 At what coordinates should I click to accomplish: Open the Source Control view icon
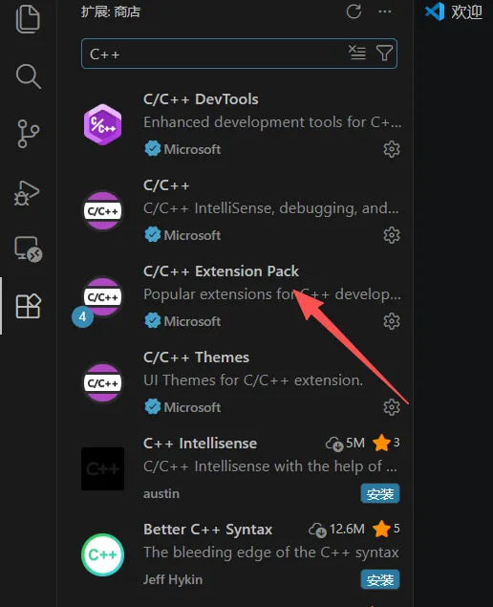click(x=28, y=134)
